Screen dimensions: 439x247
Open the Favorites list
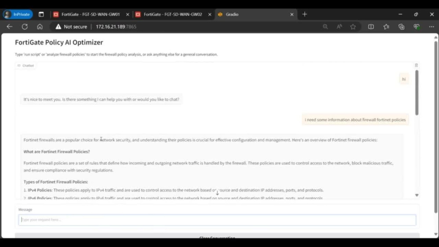coord(386,27)
